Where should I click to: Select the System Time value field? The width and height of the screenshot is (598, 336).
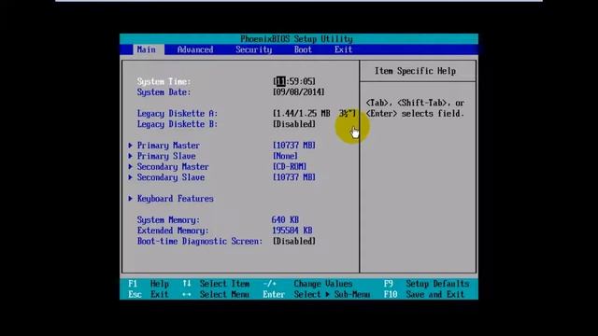[x=294, y=81]
